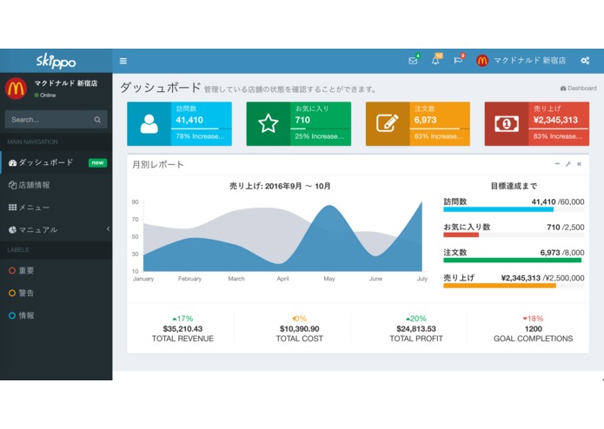Select ダッシュボード in the sidebar
Viewport: 604px width, 429px height.
[x=56, y=162]
